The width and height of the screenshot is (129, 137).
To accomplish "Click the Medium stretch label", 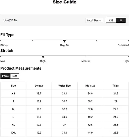I will point(86,61).
